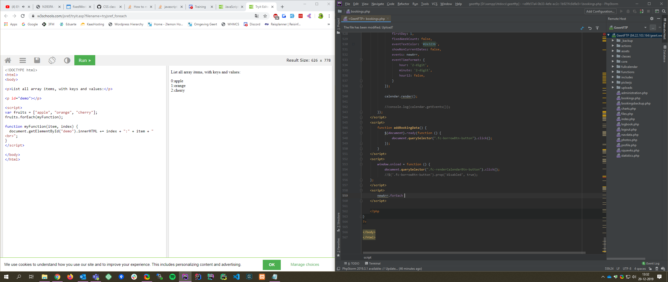Expand the functions folder
Image resolution: width=668 pixels, height=282 pixels.
(613, 72)
